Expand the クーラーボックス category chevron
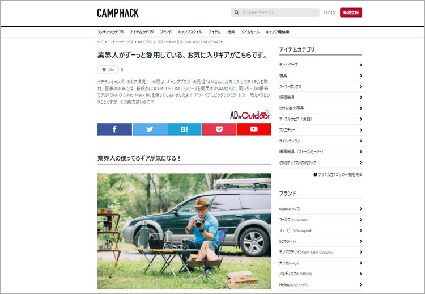 (361, 87)
